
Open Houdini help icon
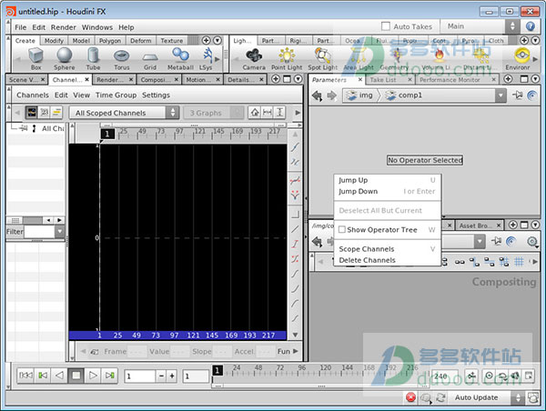(531, 26)
